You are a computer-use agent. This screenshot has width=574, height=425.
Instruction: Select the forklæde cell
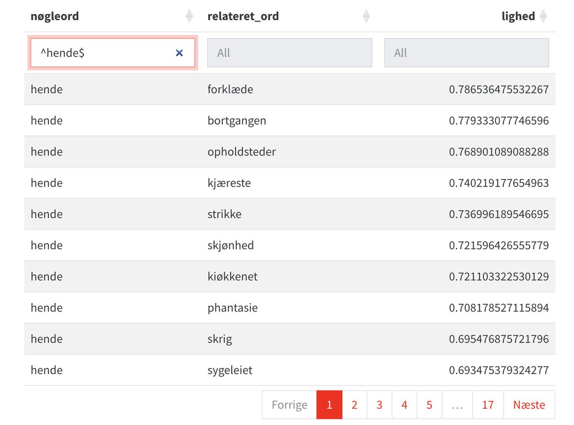pyautogui.click(x=231, y=89)
